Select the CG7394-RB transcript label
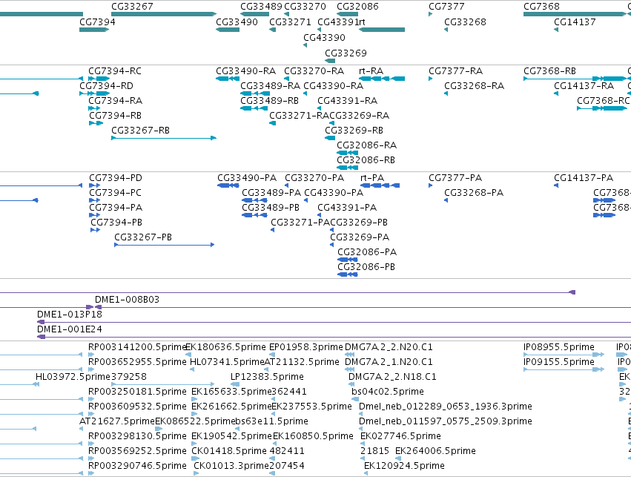Screen dimensions: 631x477 click(115, 116)
